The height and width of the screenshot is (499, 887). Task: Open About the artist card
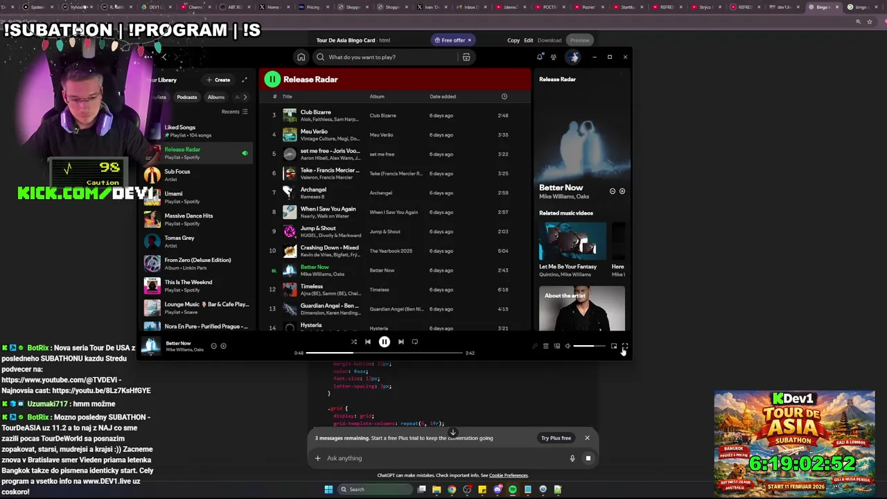(582, 308)
